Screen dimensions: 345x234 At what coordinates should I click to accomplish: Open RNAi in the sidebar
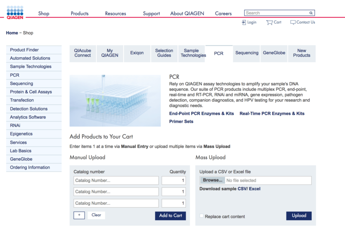point(34,125)
